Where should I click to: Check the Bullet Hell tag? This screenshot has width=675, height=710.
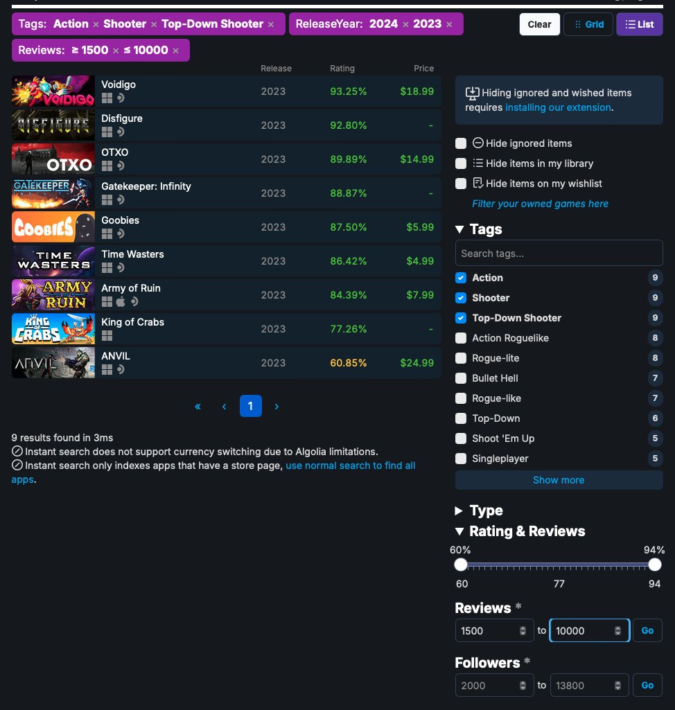461,378
